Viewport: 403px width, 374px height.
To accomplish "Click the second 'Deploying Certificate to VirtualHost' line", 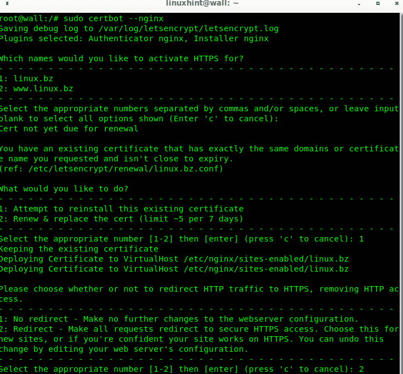I will (174, 269).
